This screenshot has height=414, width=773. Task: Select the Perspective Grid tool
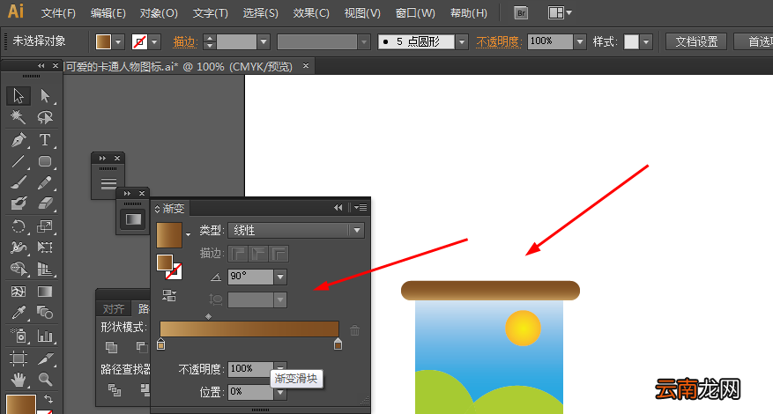point(45,269)
